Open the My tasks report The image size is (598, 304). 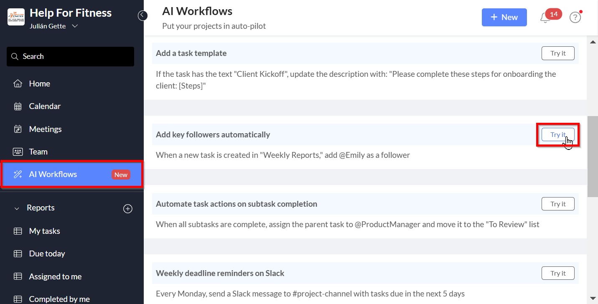(x=44, y=231)
